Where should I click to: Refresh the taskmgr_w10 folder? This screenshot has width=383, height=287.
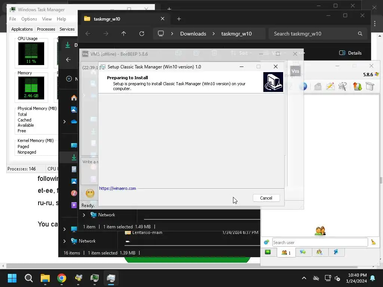[142, 34]
